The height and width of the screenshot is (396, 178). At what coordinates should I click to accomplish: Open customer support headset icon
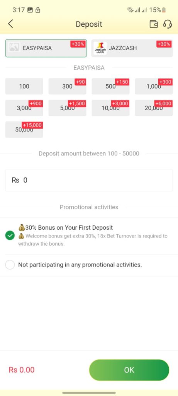[168, 24]
